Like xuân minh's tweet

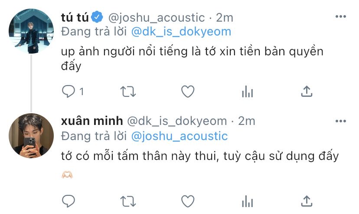(x=188, y=201)
